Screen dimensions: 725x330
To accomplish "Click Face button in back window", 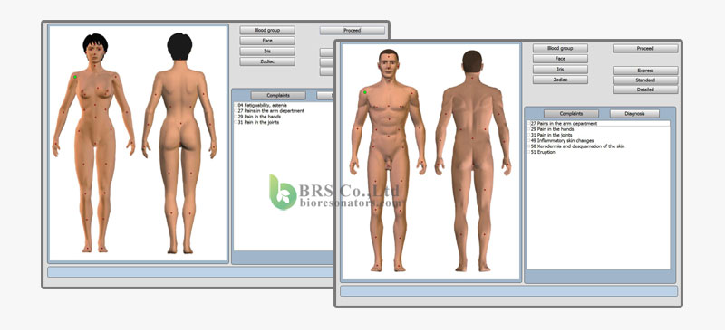I will click(267, 41).
